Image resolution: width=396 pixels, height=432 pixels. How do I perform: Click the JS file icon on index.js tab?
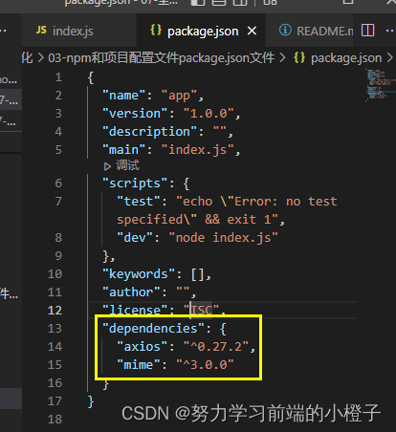click(41, 31)
